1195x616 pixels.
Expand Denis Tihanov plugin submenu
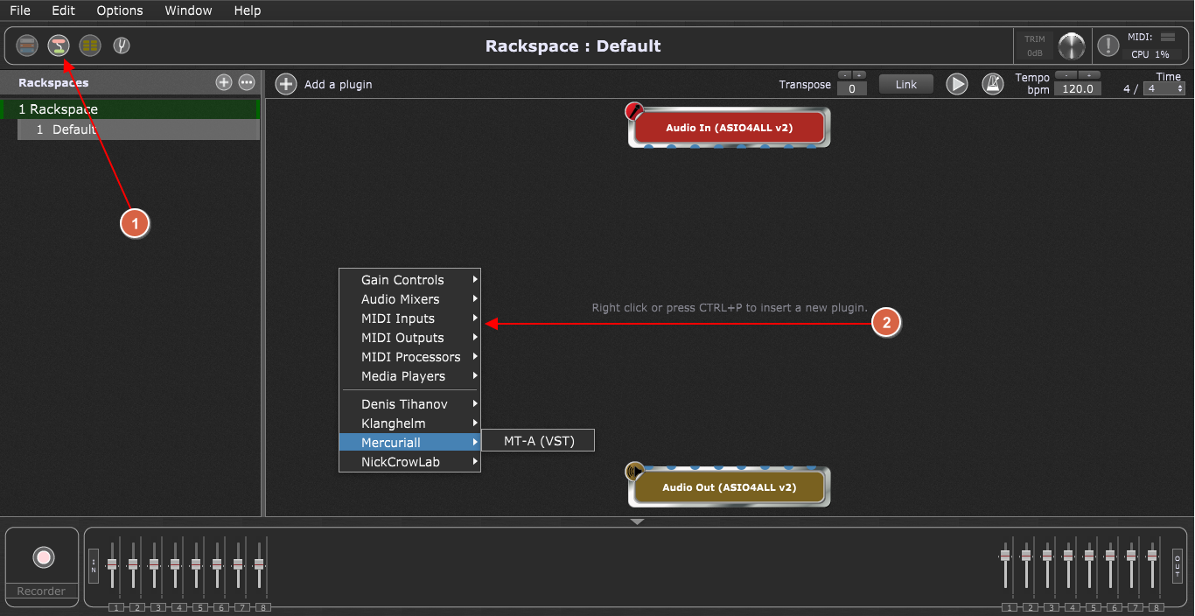click(409, 404)
